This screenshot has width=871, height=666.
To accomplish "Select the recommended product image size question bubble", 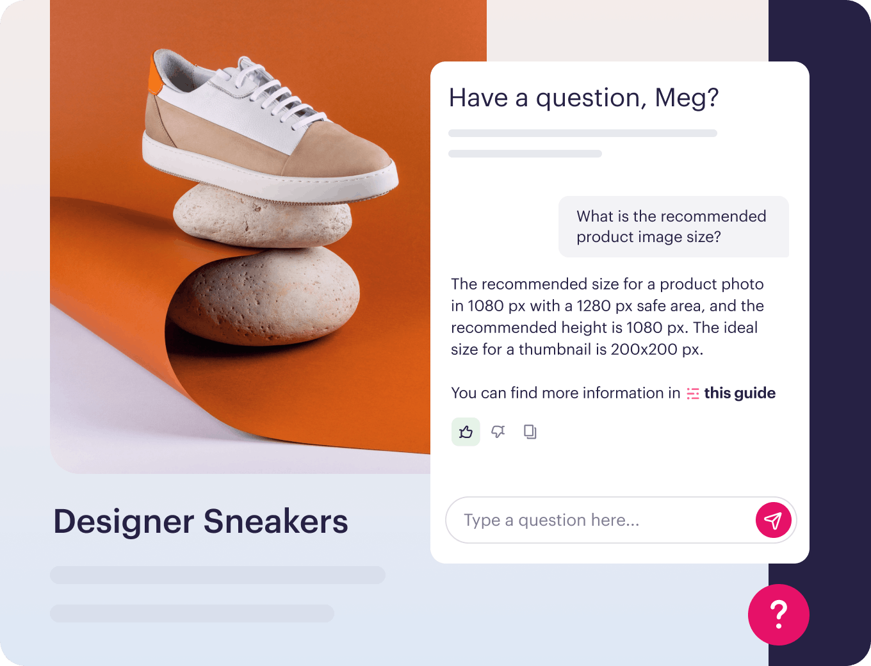I will 674,227.
